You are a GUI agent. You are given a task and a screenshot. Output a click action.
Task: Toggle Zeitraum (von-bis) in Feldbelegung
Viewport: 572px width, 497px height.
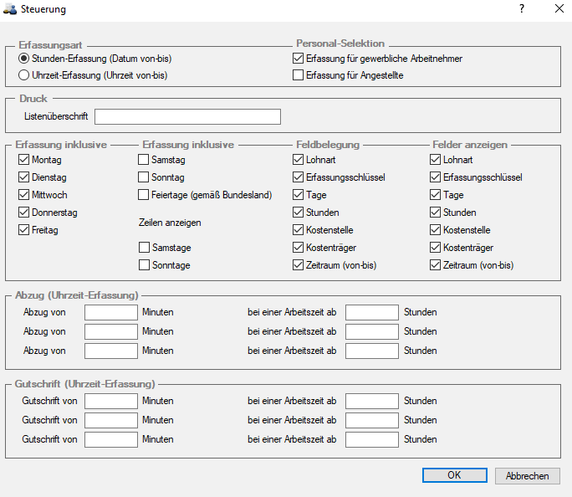click(298, 265)
